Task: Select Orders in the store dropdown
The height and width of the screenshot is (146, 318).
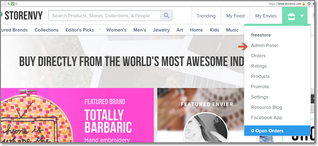Action: [x=258, y=56]
